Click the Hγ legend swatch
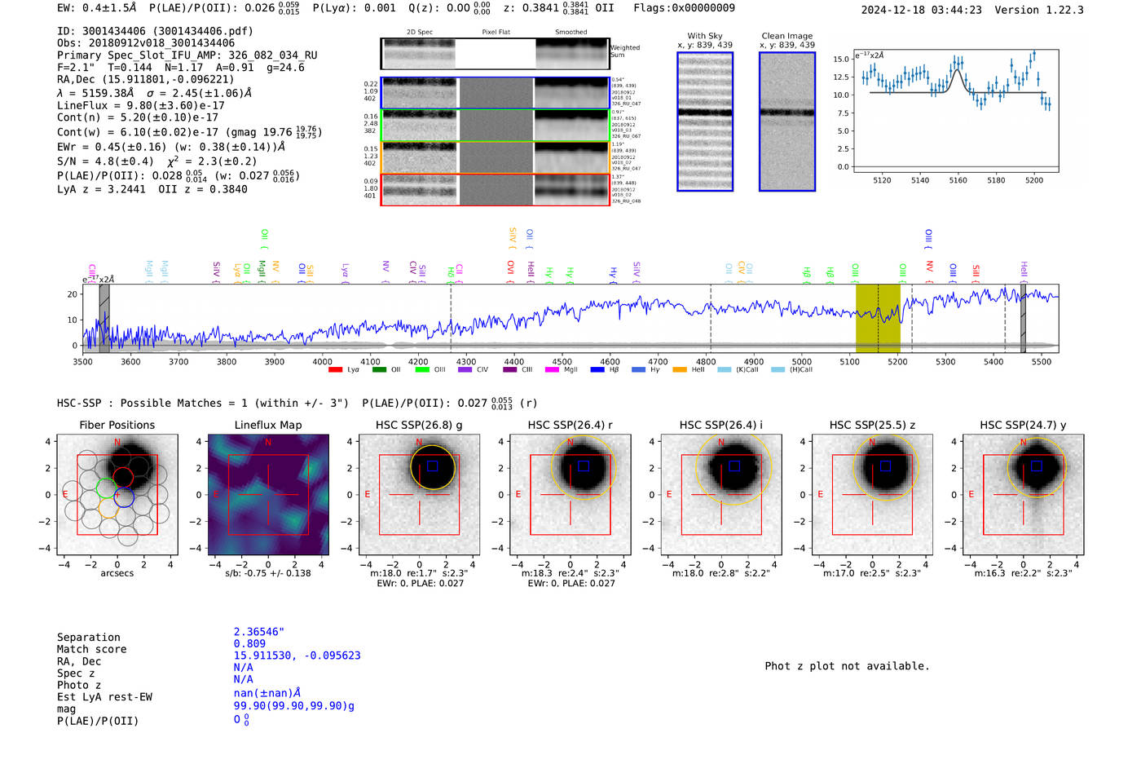This screenshot has height=777, width=1141. pyautogui.click(x=638, y=370)
